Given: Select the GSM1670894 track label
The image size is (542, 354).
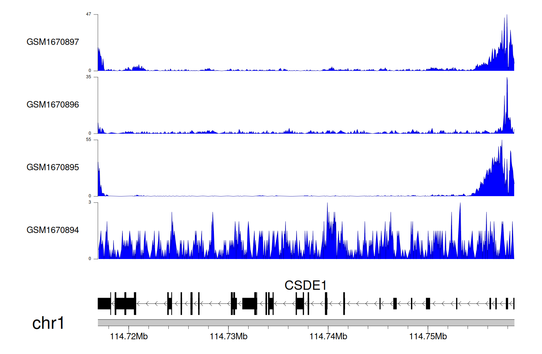Looking at the screenshot, I should tap(53, 230).
